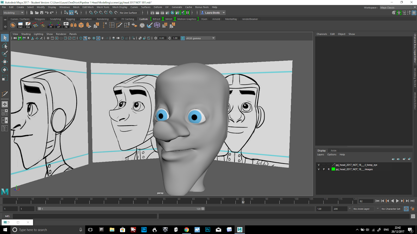This screenshot has height=234, width=417.
Task: Open the Workspace Maya Classic dropdown
Action: tap(398, 8)
